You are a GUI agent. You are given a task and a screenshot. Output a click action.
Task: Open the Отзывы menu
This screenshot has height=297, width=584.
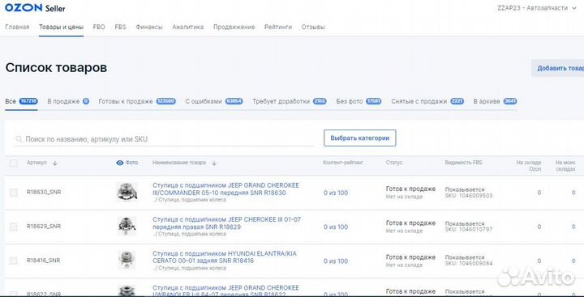pos(313,28)
